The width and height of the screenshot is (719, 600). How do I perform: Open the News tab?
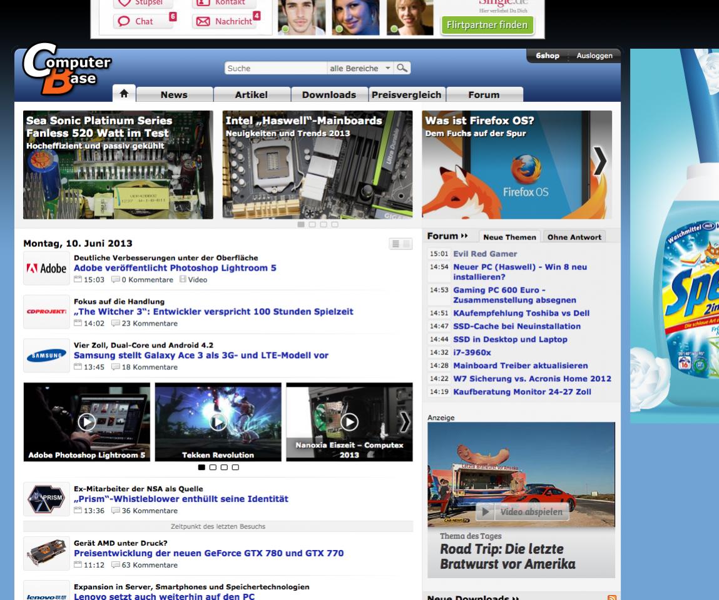coord(174,95)
